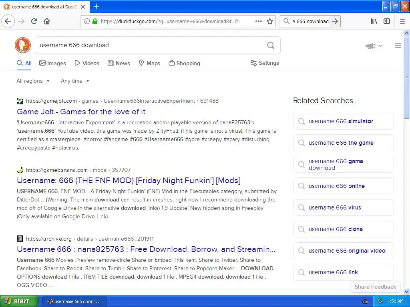
Task: Click the green padlock security icon
Action: click(x=95, y=21)
